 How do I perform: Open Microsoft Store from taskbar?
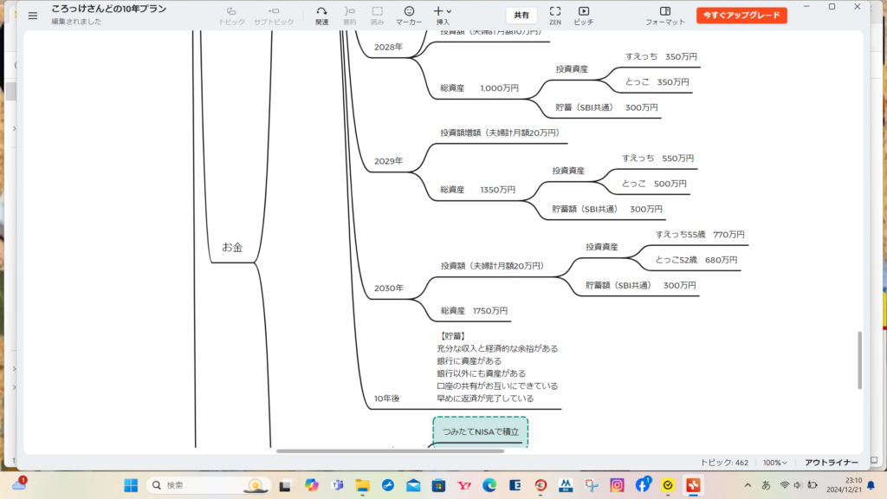[x=438, y=485]
